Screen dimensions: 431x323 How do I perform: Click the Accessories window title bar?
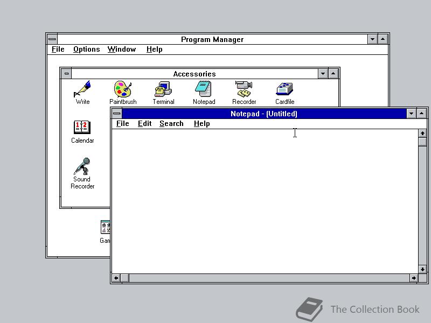(x=194, y=74)
